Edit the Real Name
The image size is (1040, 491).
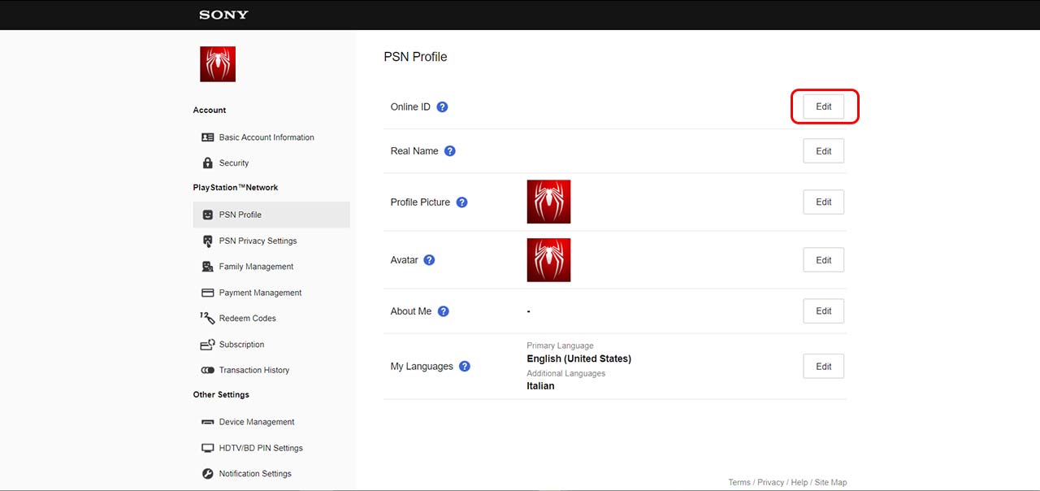pos(824,151)
